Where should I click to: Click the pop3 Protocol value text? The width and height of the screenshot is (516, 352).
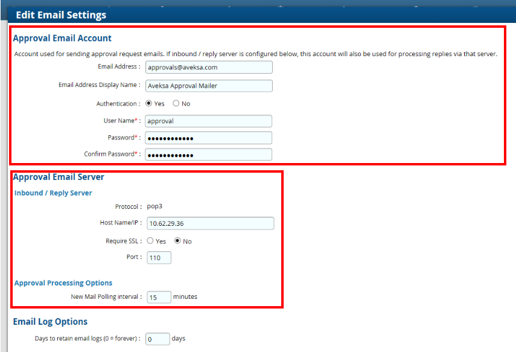153,206
